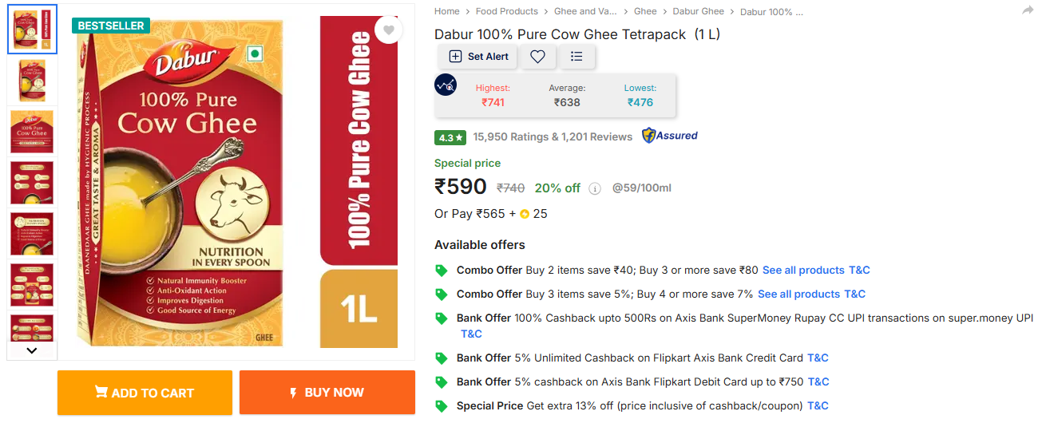The image size is (1042, 427).
Task: Click the SuperCoin icon next to 25
Action: 525,214
